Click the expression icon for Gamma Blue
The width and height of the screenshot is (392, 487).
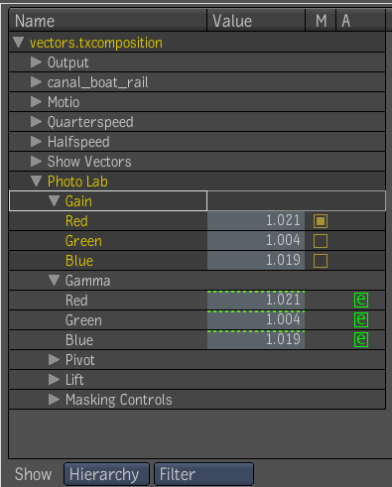click(361, 339)
